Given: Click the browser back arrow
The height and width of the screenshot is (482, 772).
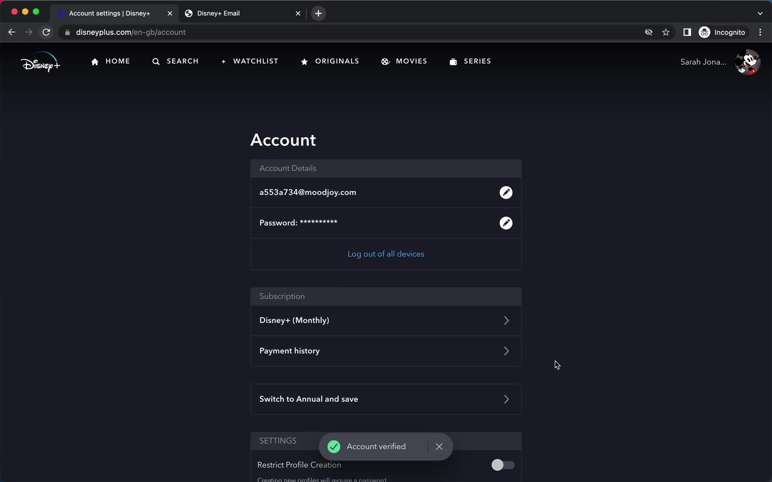Looking at the screenshot, I should (x=12, y=32).
